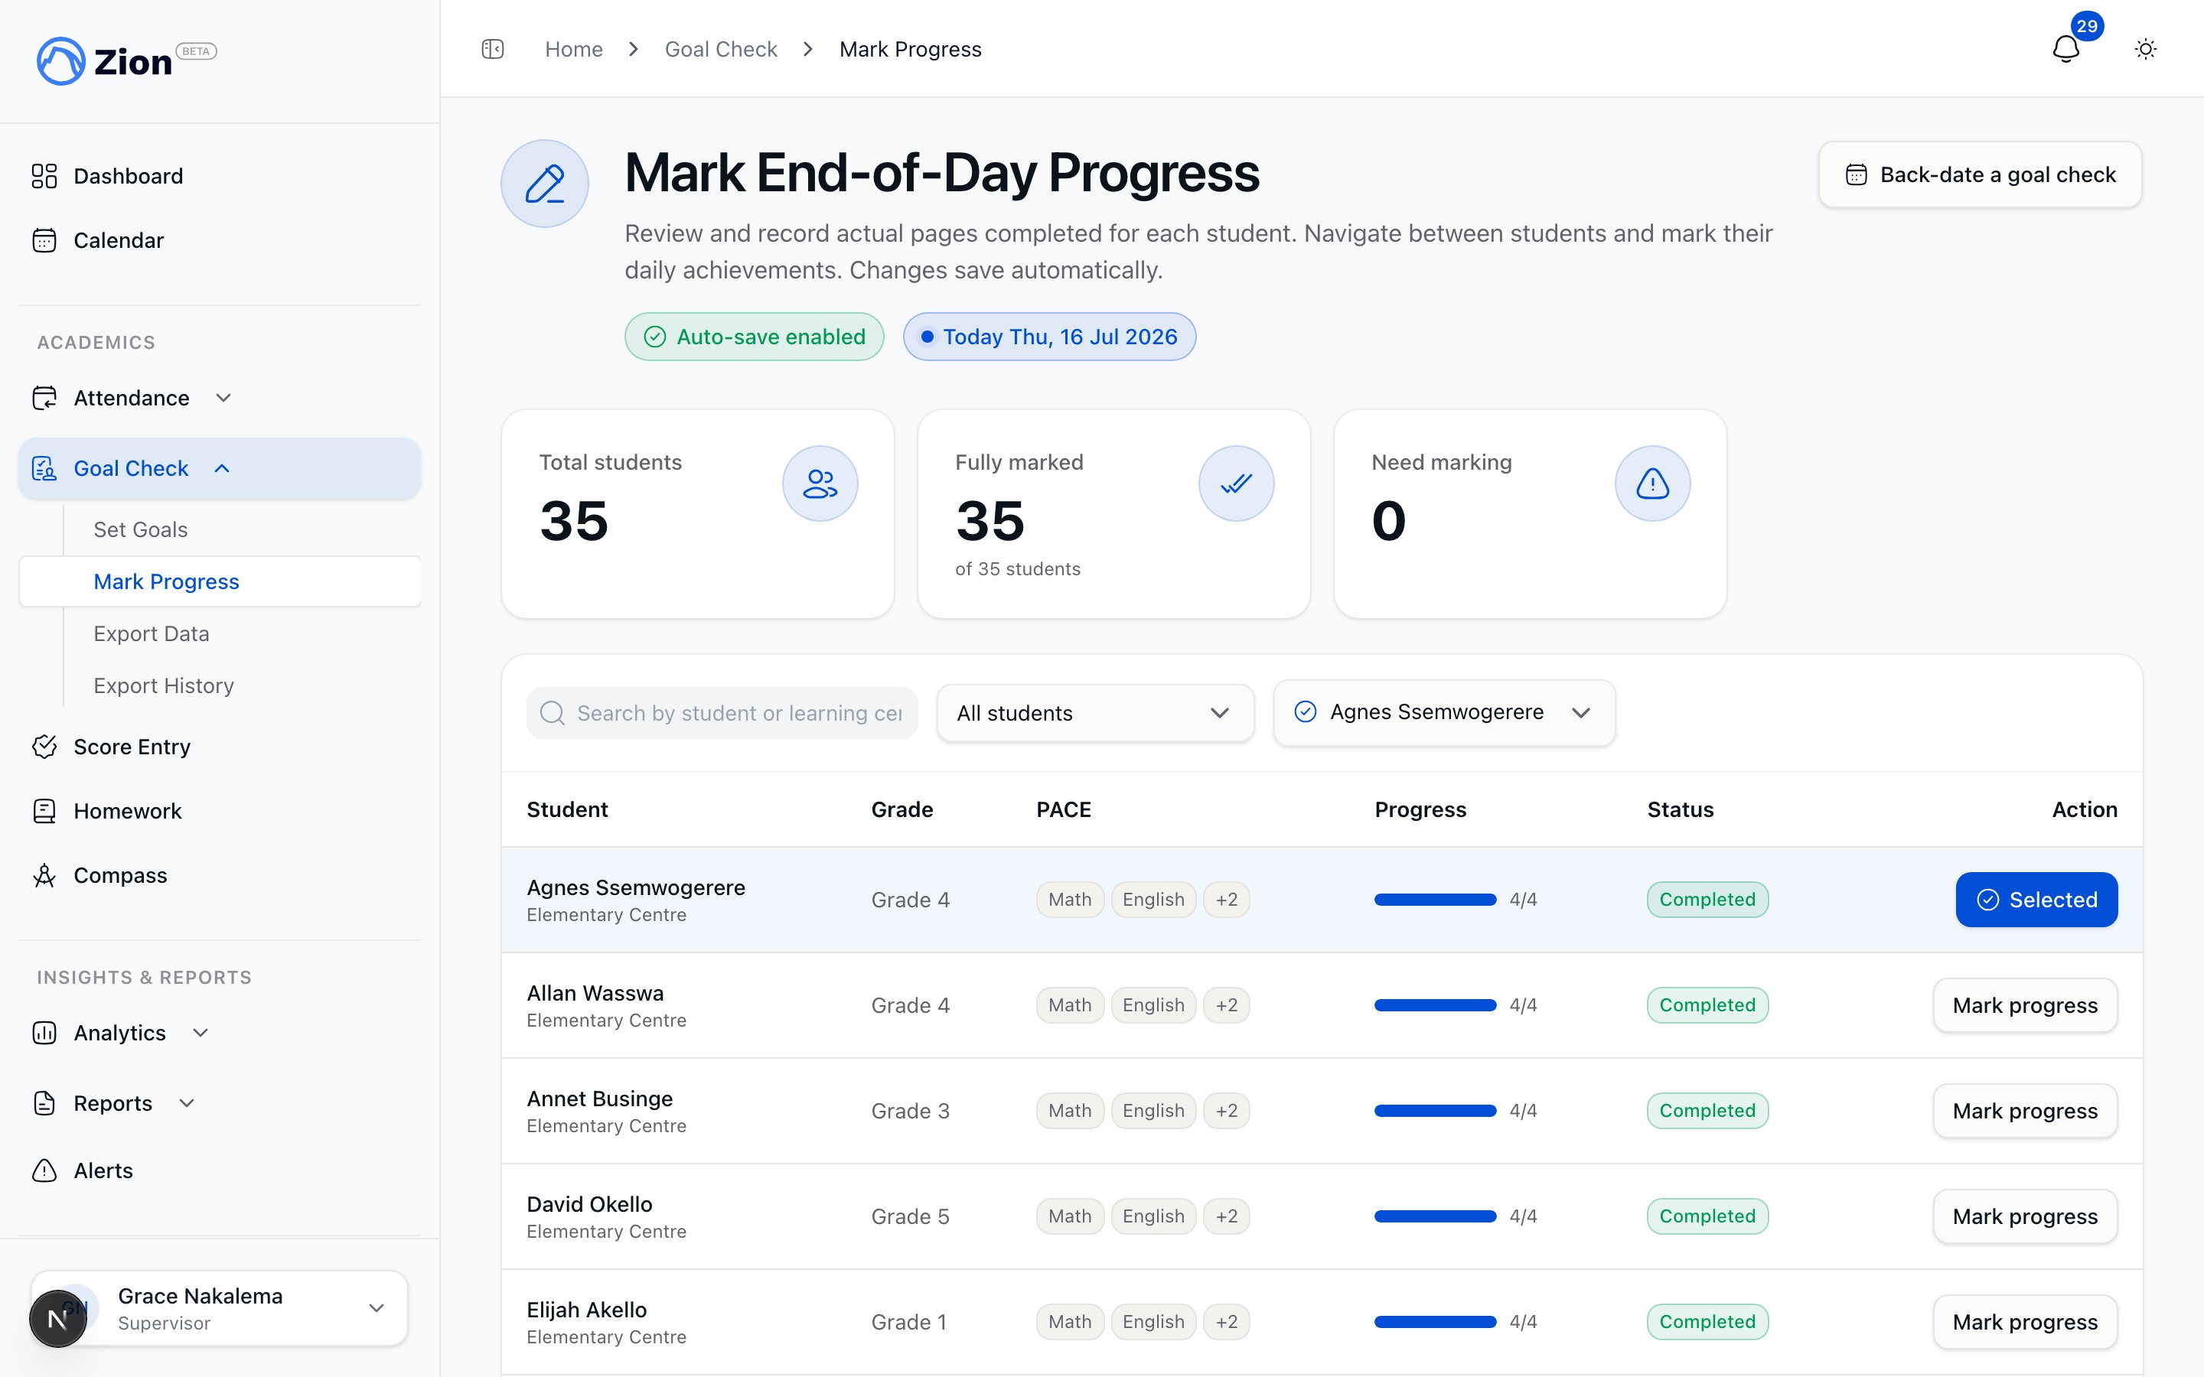Click the check icon in Selected button
The width and height of the screenshot is (2204, 1377).
click(1988, 900)
